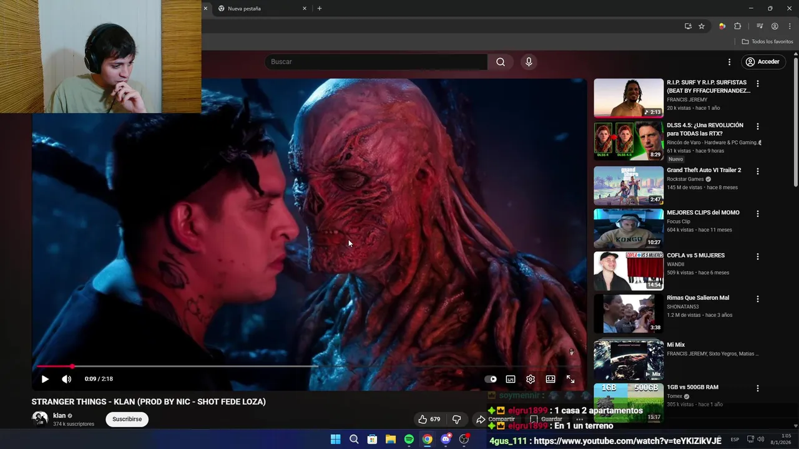Screen dimensions: 799x449
Task: Focus the Buscar search field
Action: (376, 62)
